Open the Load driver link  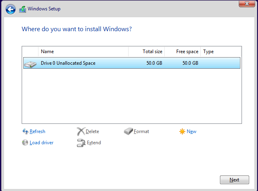click(x=41, y=143)
